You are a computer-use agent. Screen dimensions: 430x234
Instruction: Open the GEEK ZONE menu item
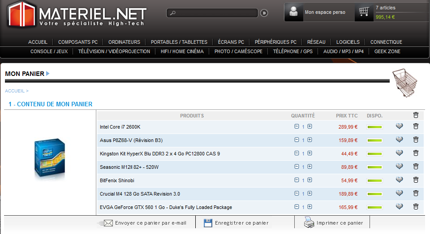tap(387, 51)
